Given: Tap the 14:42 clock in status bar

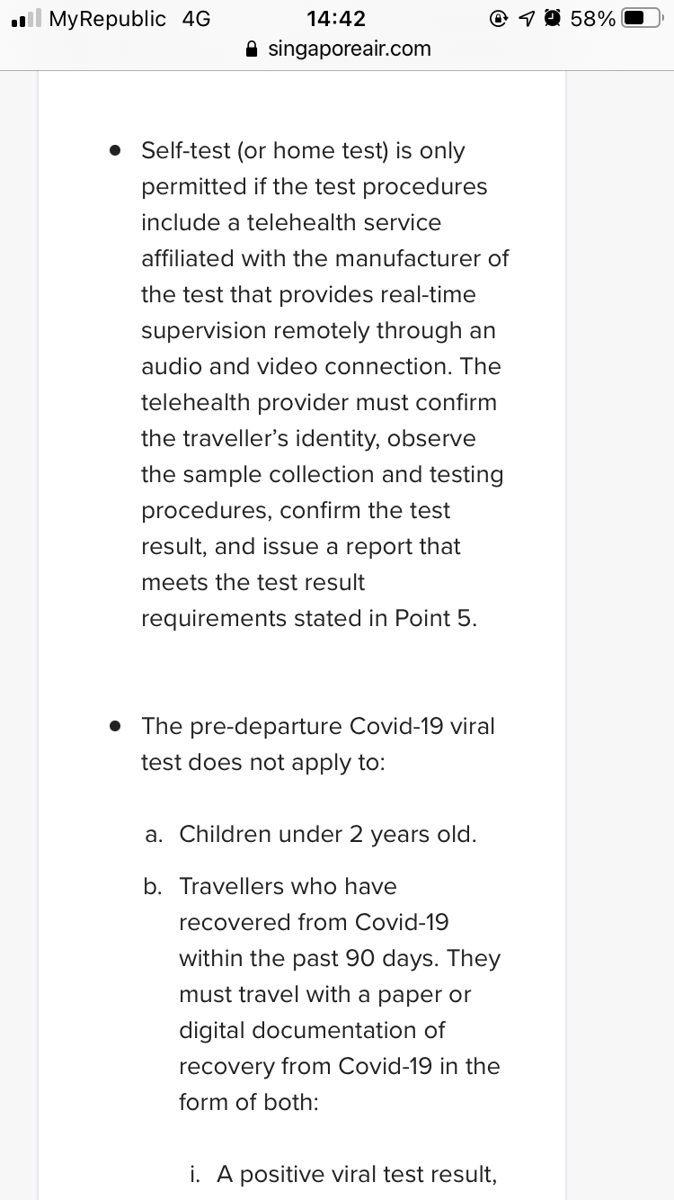Looking at the screenshot, I should 337,17.
